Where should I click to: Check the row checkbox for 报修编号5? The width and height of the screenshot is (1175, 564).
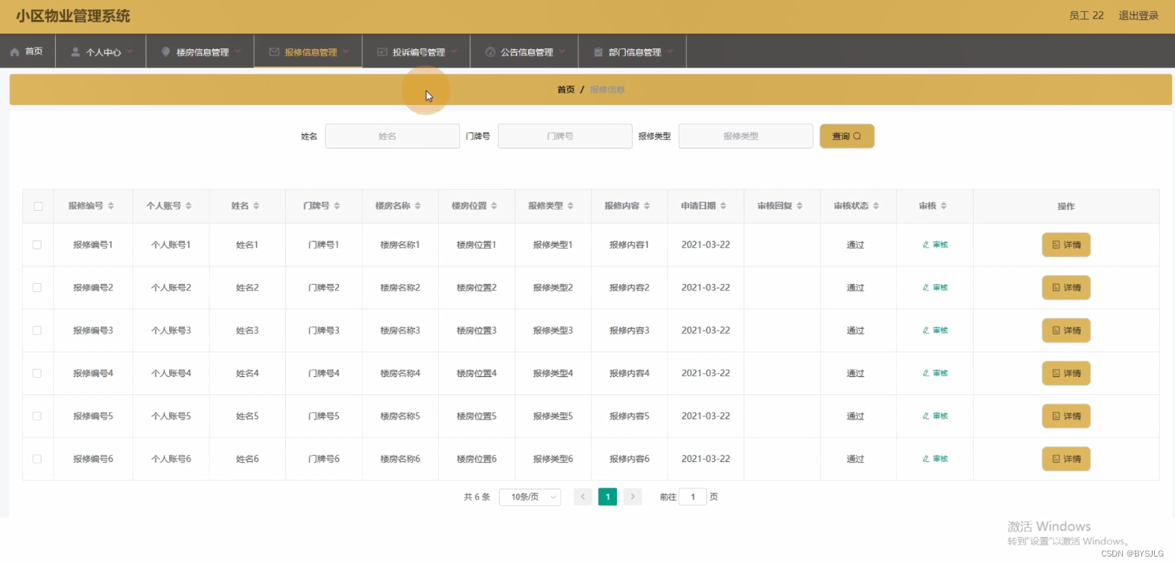pyautogui.click(x=37, y=416)
